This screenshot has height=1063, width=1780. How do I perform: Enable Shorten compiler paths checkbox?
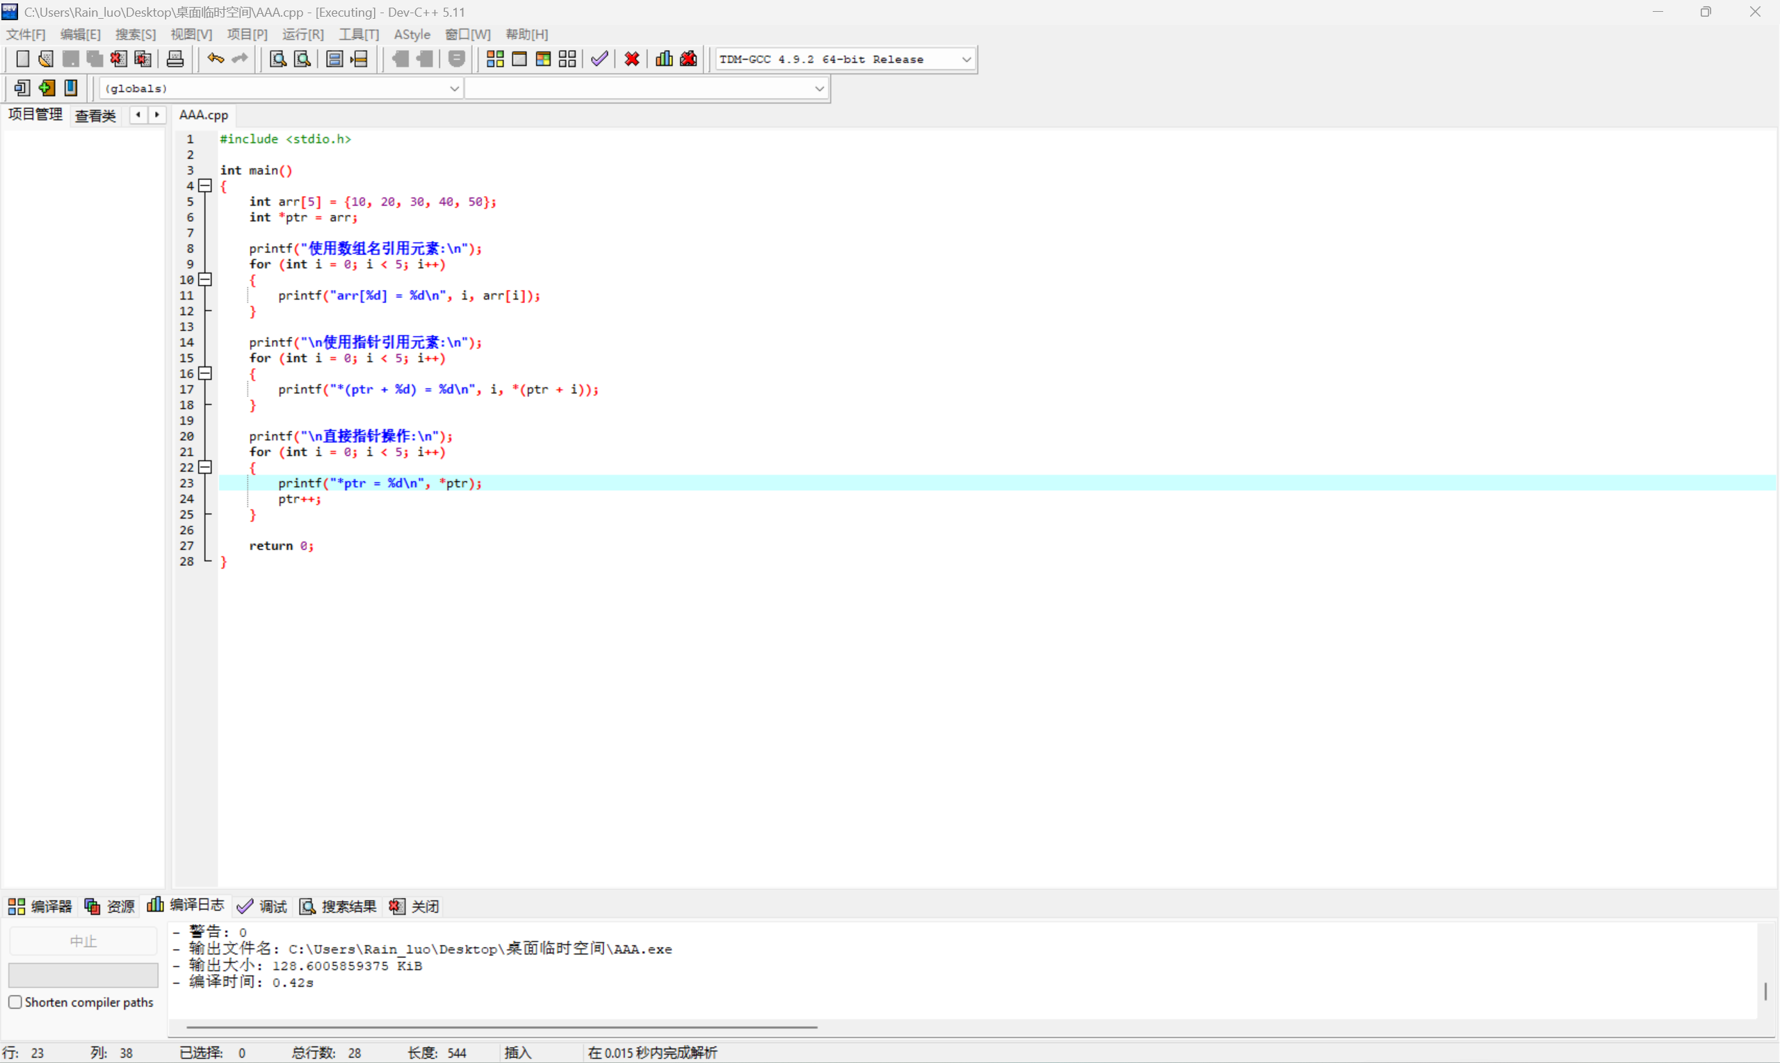pyautogui.click(x=15, y=1002)
